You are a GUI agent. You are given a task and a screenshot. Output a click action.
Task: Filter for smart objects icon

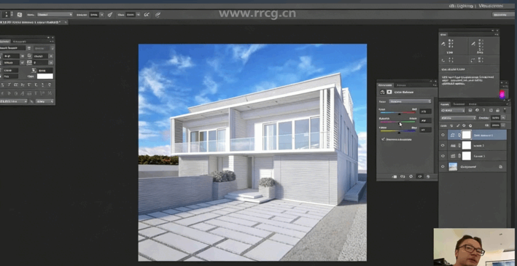497,111
